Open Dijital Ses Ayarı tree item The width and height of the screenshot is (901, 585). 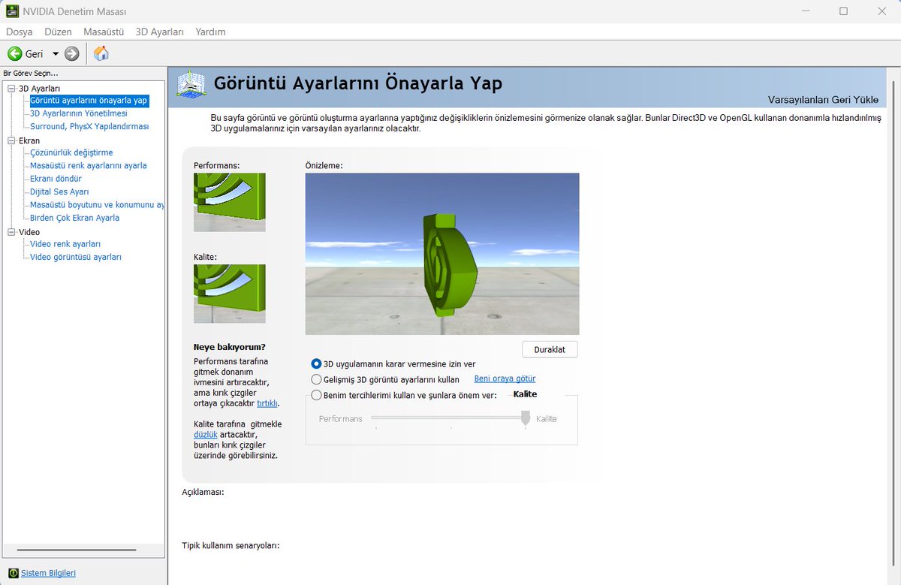click(59, 191)
